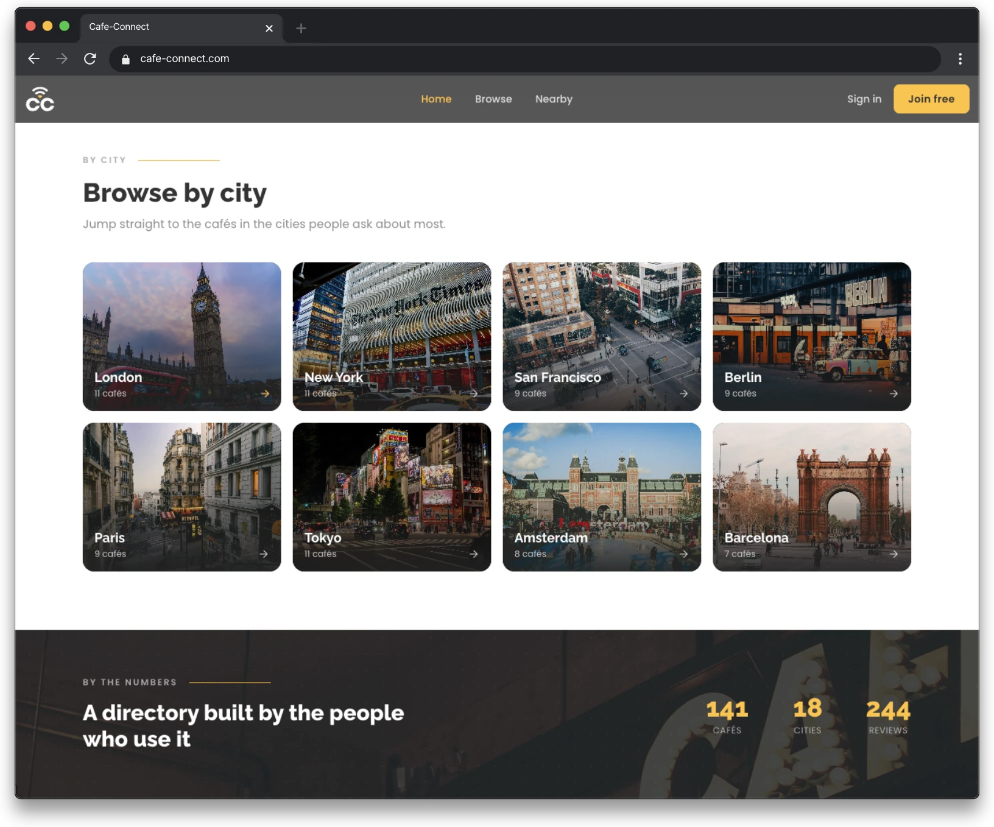The image size is (994, 827).
Task: Click arrow on the Tokyo card
Action: click(474, 554)
